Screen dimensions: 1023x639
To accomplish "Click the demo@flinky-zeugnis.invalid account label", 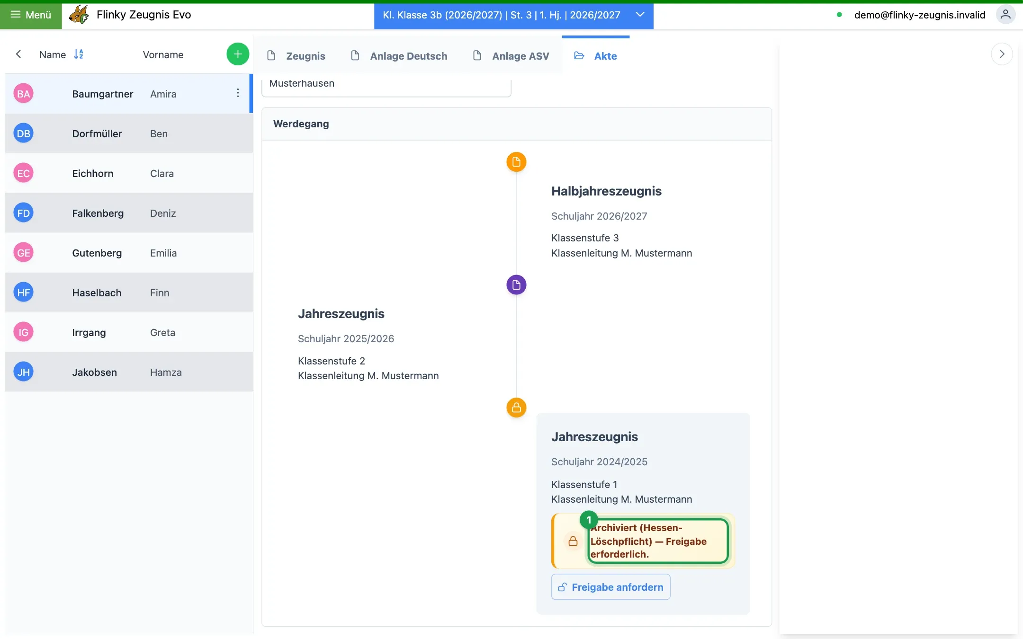I will 920,15.
